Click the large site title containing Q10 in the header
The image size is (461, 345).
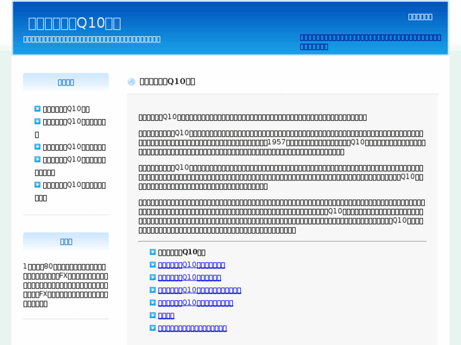coord(74,23)
